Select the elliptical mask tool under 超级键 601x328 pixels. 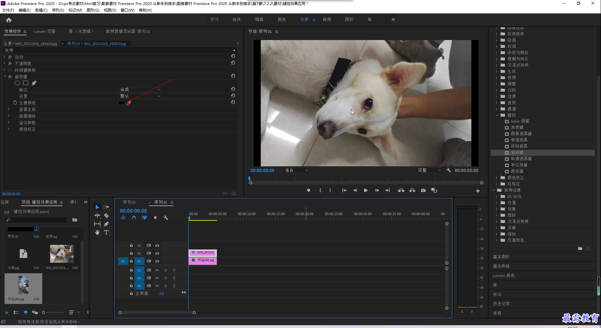pos(17,83)
